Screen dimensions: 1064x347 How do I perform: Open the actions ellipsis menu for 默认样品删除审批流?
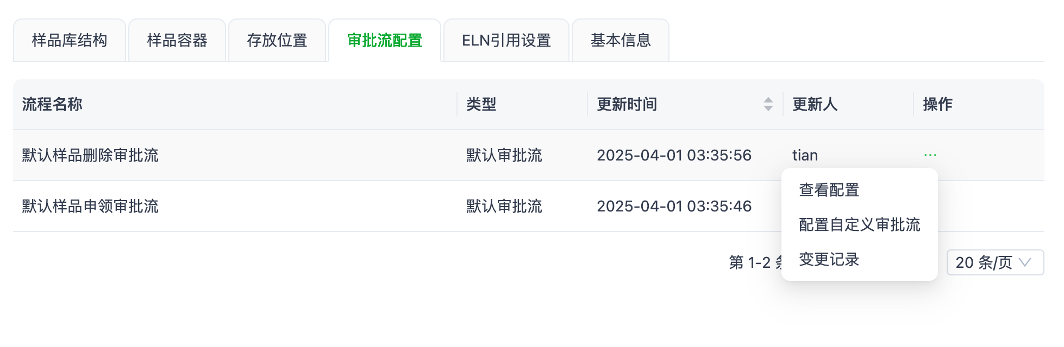pyautogui.click(x=930, y=155)
